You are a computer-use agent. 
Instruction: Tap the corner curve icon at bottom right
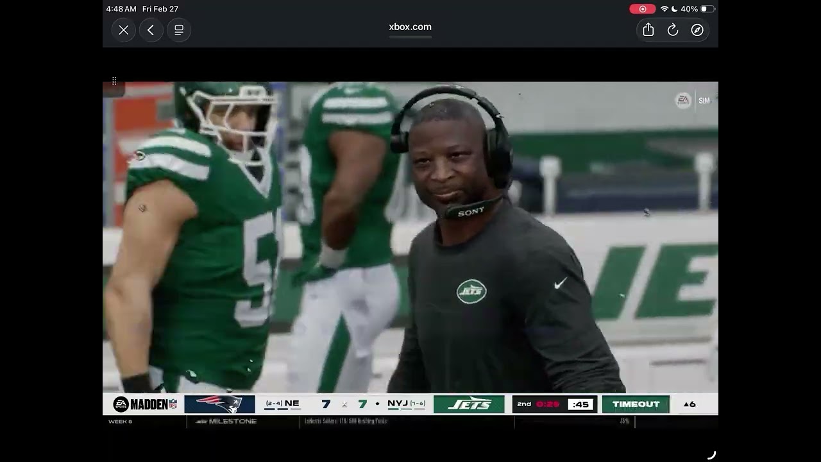pos(711,455)
